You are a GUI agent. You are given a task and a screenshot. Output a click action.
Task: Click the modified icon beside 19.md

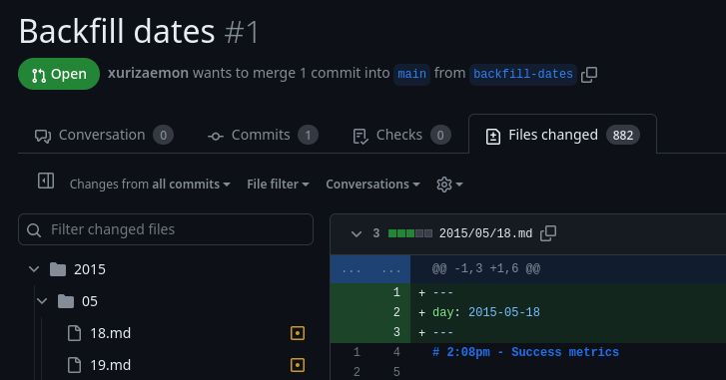click(x=298, y=365)
